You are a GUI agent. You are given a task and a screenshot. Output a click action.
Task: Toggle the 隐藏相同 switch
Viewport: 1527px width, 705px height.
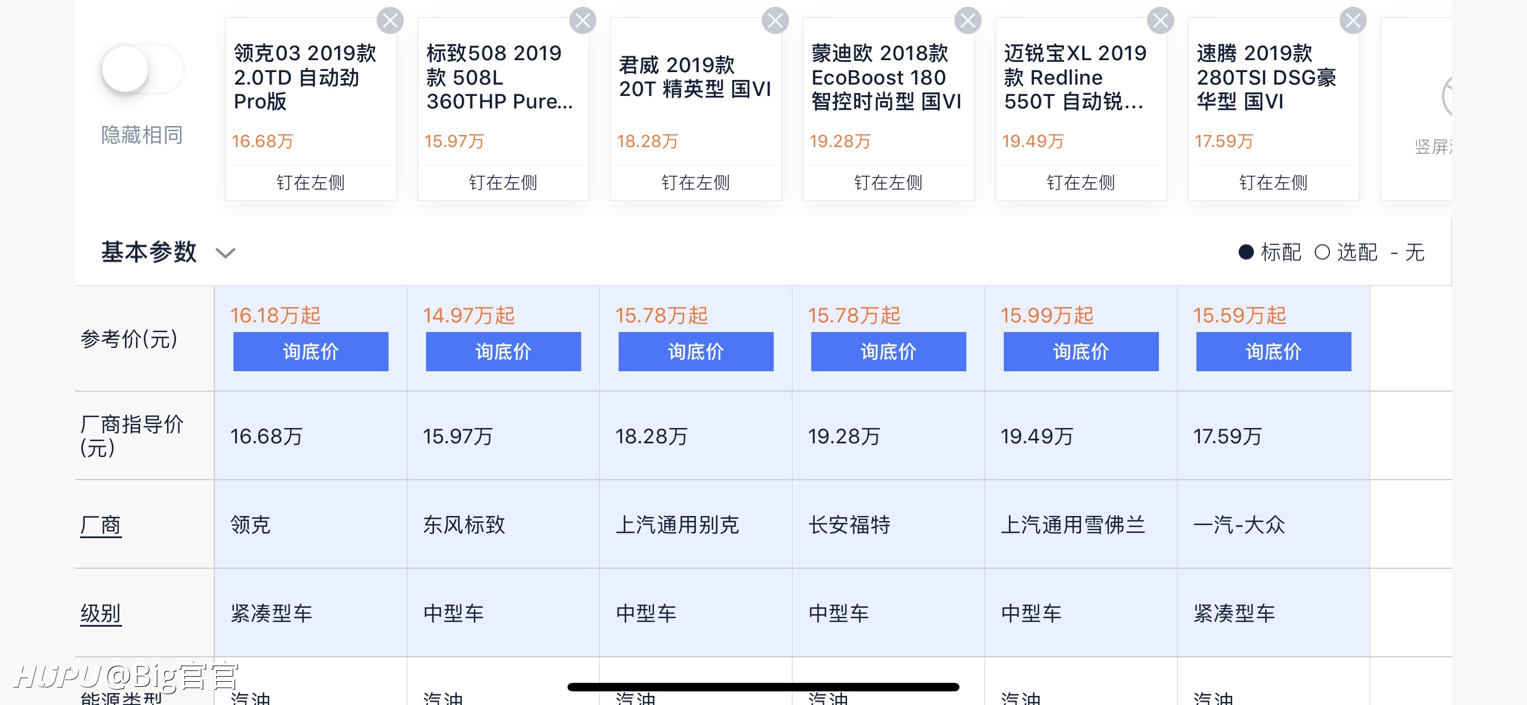click(x=142, y=69)
